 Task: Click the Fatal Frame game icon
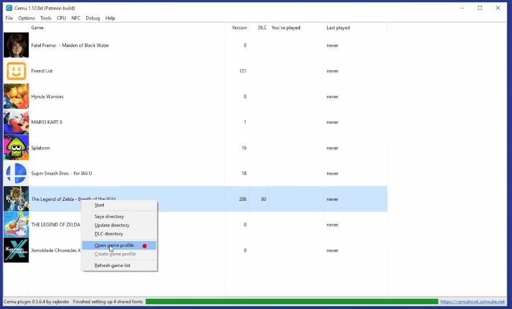(x=16, y=45)
